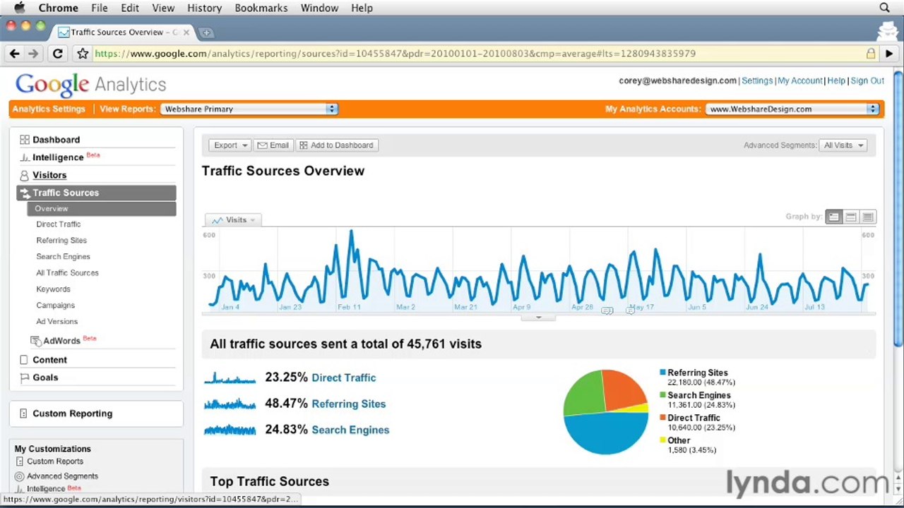The image size is (904, 508).
Task: Graph by day using the first toggle
Action: point(834,217)
